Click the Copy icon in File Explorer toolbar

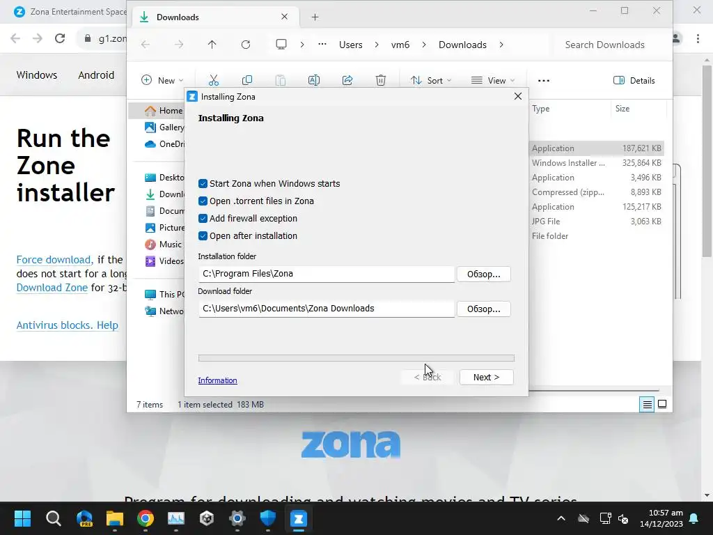(x=247, y=81)
